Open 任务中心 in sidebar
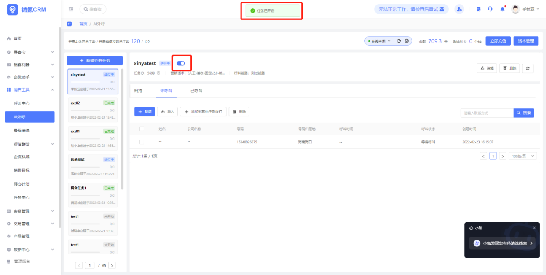Screen dimensions: 546x275 22,197
